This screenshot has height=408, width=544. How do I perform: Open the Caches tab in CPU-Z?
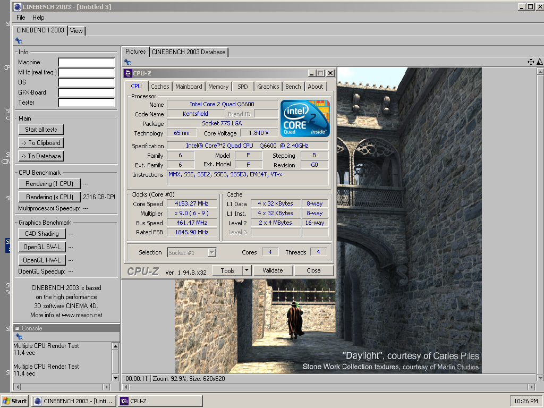click(x=159, y=87)
